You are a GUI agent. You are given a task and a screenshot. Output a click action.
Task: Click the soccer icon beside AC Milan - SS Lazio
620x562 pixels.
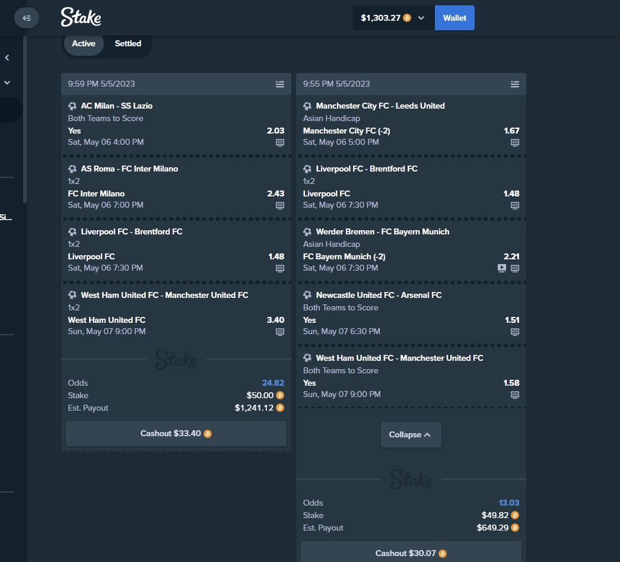click(x=72, y=106)
